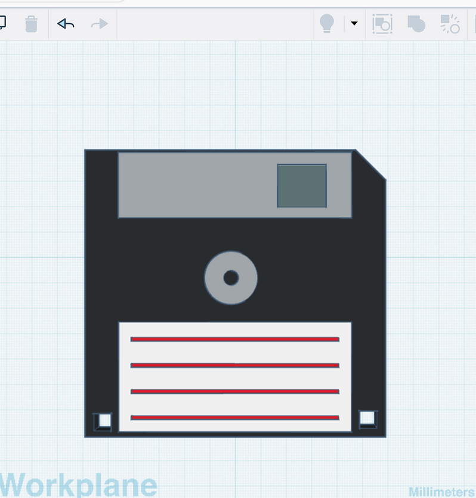Redo the undone action
The height and width of the screenshot is (498, 476).
coord(100,24)
